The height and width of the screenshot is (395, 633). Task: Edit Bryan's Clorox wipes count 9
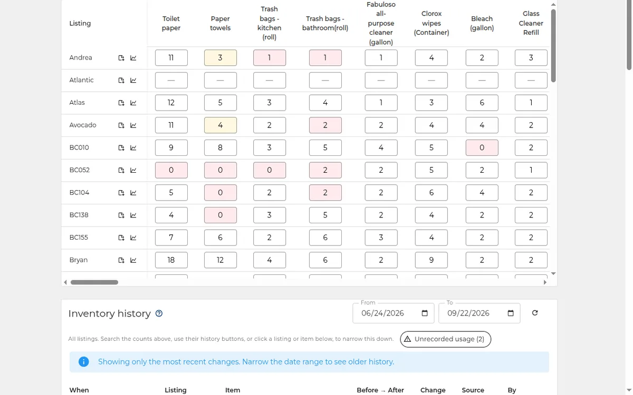coord(431,260)
